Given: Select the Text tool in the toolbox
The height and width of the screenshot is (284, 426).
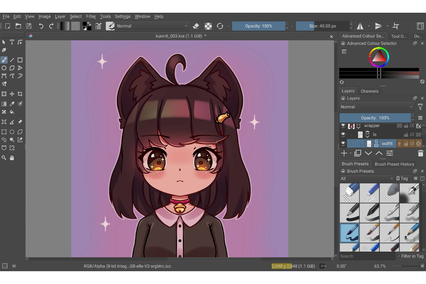Looking at the screenshot, I should tap(12, 42).
